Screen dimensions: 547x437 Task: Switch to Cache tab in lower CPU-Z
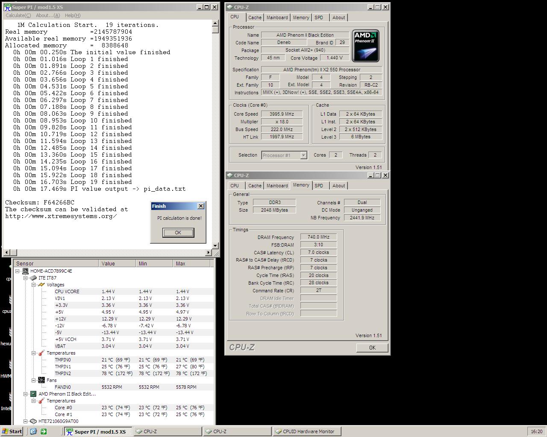pos(255,186)
